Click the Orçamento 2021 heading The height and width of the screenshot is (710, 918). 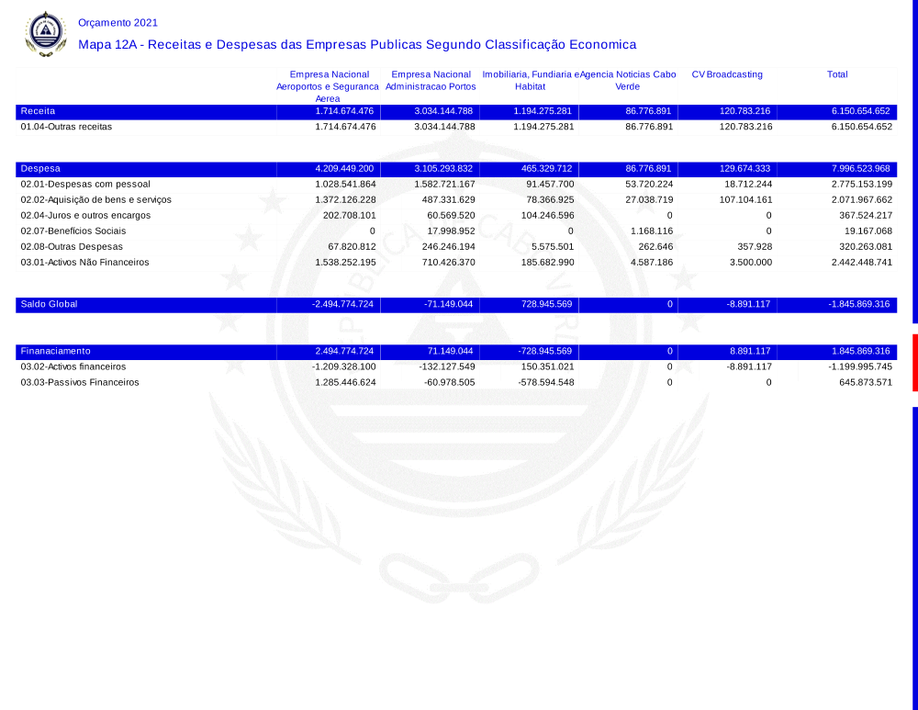point(118,22)
